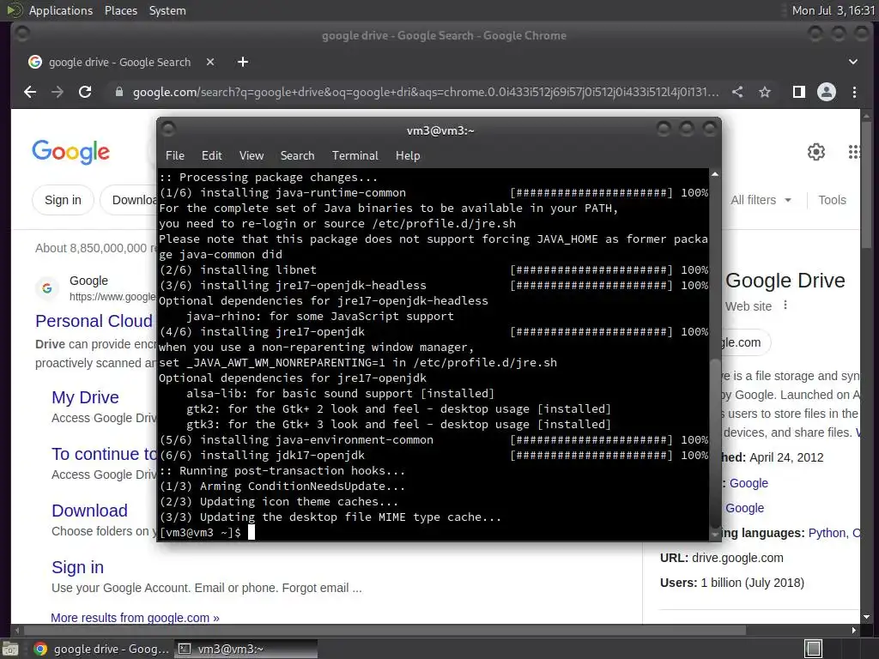Click the Python language link
The width and height of the screenshot is (879, 659).
point(827,533)
